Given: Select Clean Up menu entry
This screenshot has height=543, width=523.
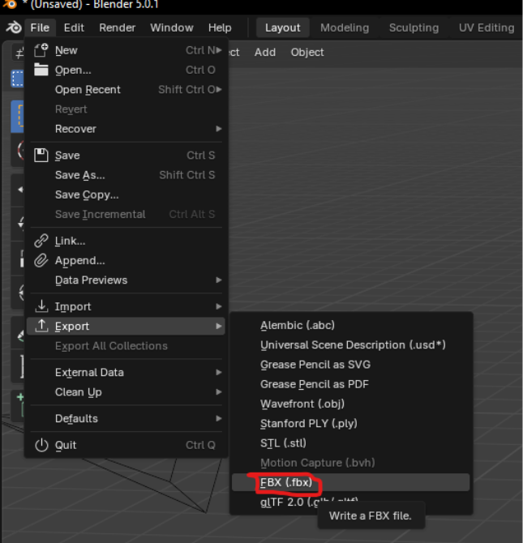Looking at the screenshot, I should (126, 392).
